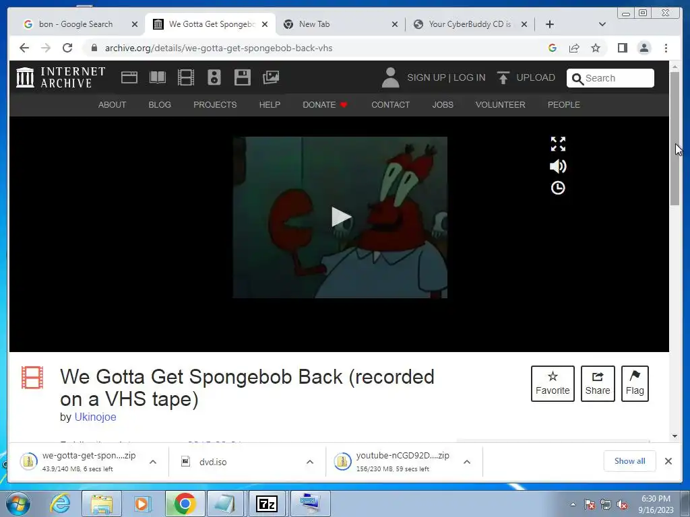Viewport: 690px width, 517px height.
Task: Close the bon - Google Search tab
Action: tap(135, 24)
